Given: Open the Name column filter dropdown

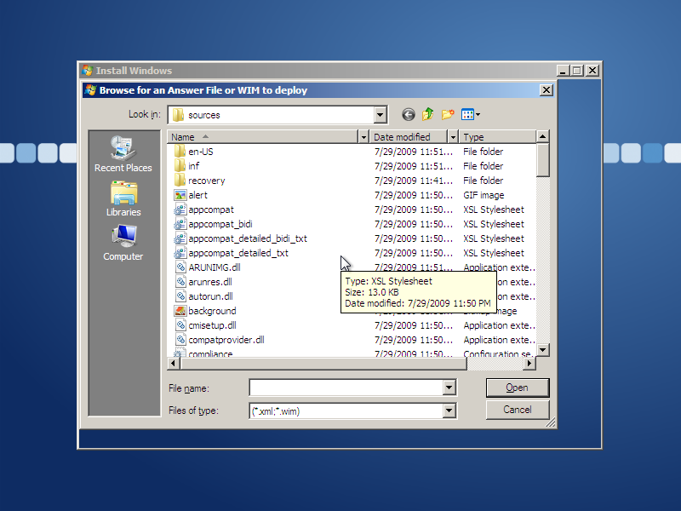Looking at the screenshot, I should [x=363, y=137].
